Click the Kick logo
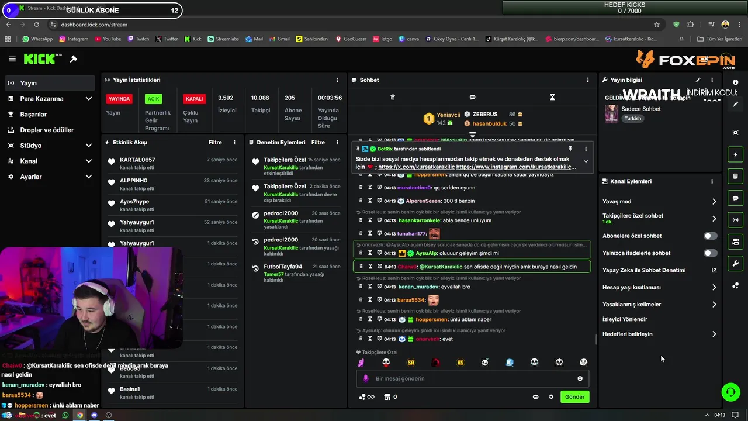This screenshot has height=421, width=748. (42, 59)
